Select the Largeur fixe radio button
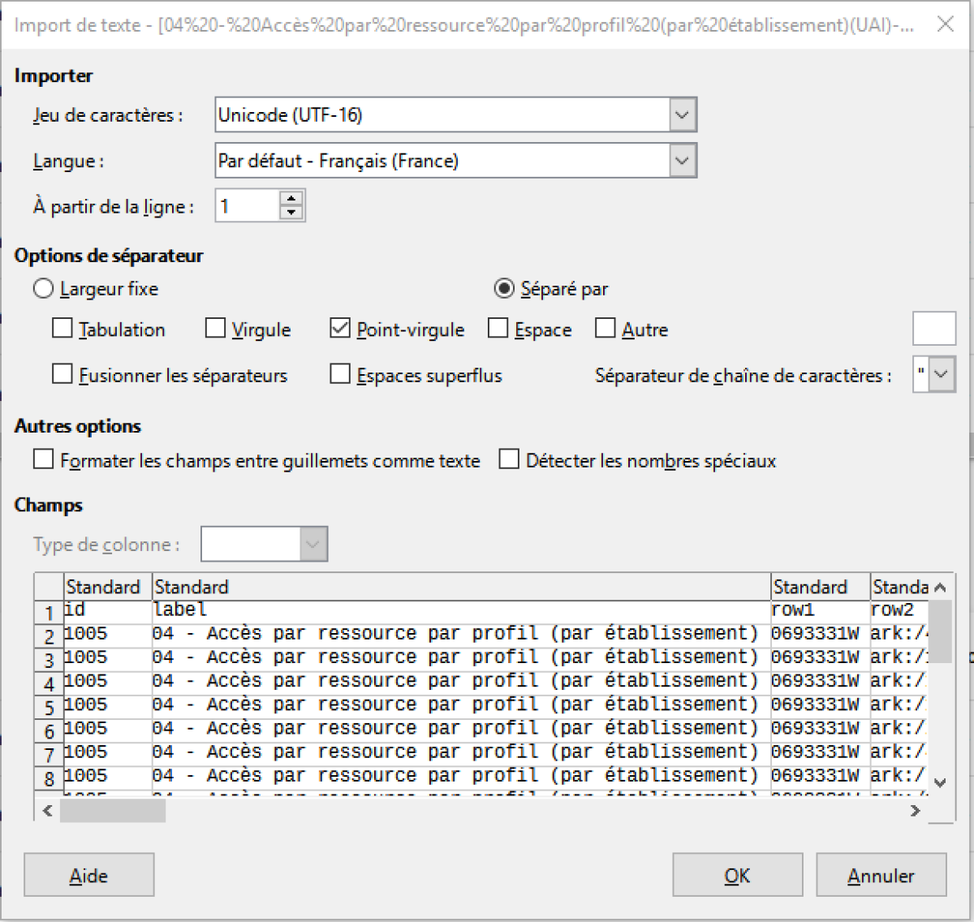 [x=44, y=289]
